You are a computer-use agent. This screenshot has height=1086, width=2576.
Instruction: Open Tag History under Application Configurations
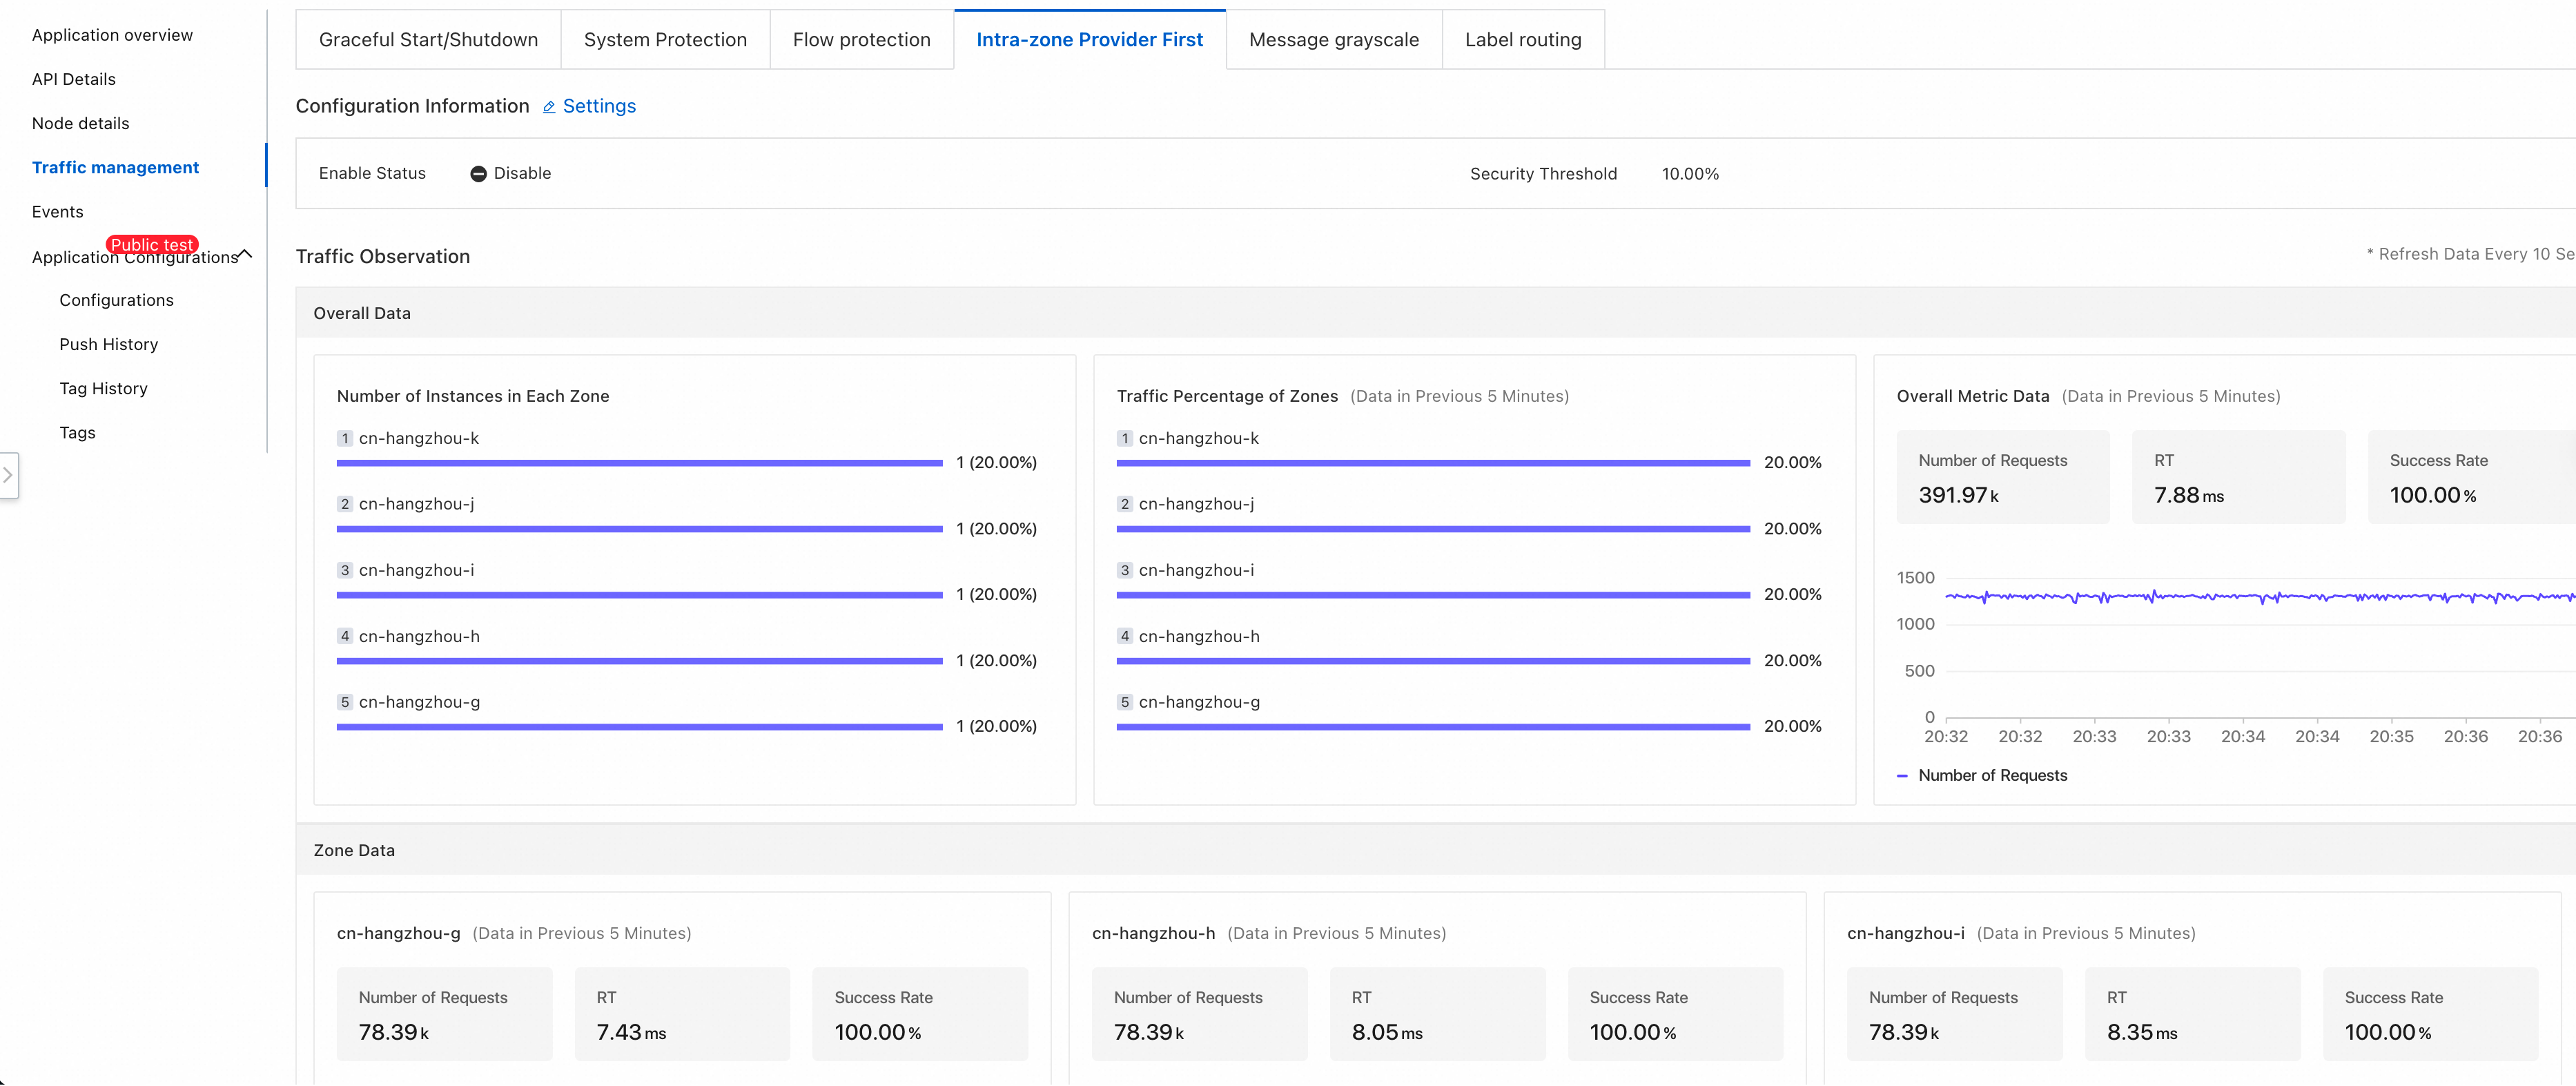click(103, 389)
